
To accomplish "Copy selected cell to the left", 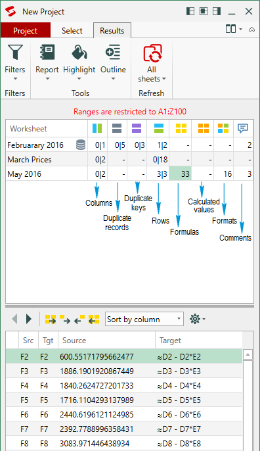I will [x=79, y=320].
